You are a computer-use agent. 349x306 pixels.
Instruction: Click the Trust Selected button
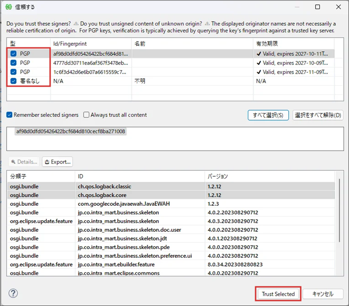click(x=278, y=294)
